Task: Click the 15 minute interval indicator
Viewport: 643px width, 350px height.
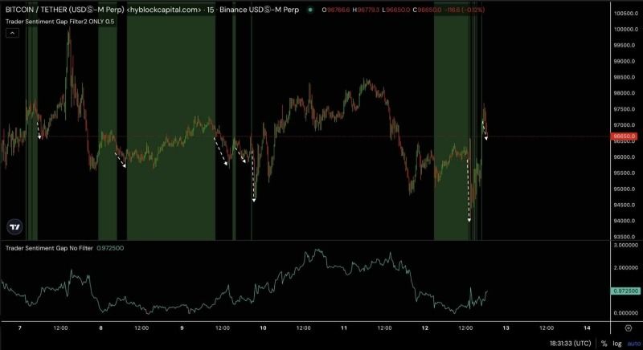Action: (x=211, y=10)
